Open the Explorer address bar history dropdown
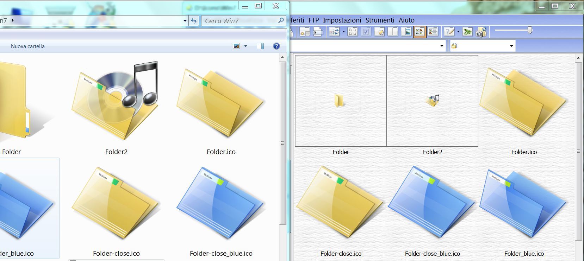 pyautogui.click(x=185, y=21)
